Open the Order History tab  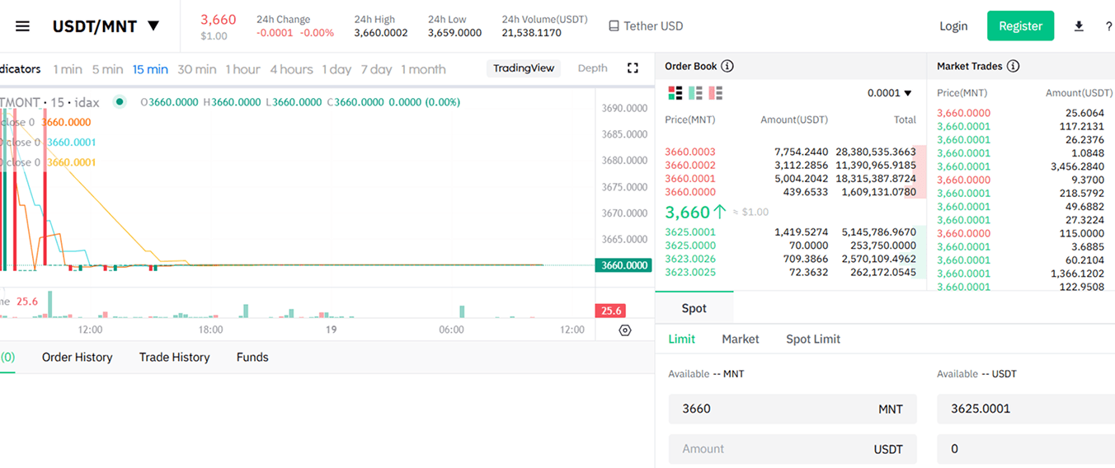[77, 357]
